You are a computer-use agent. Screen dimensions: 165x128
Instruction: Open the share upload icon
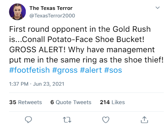click(144, 120)
